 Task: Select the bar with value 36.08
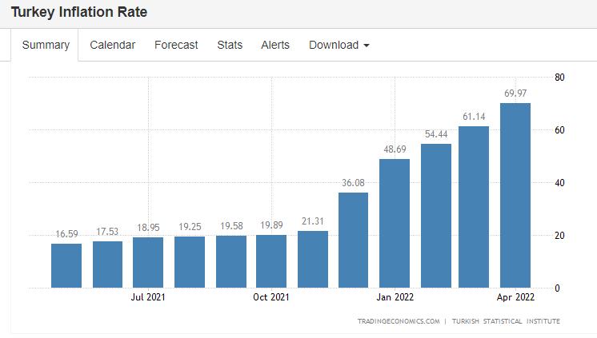[354, 240]
